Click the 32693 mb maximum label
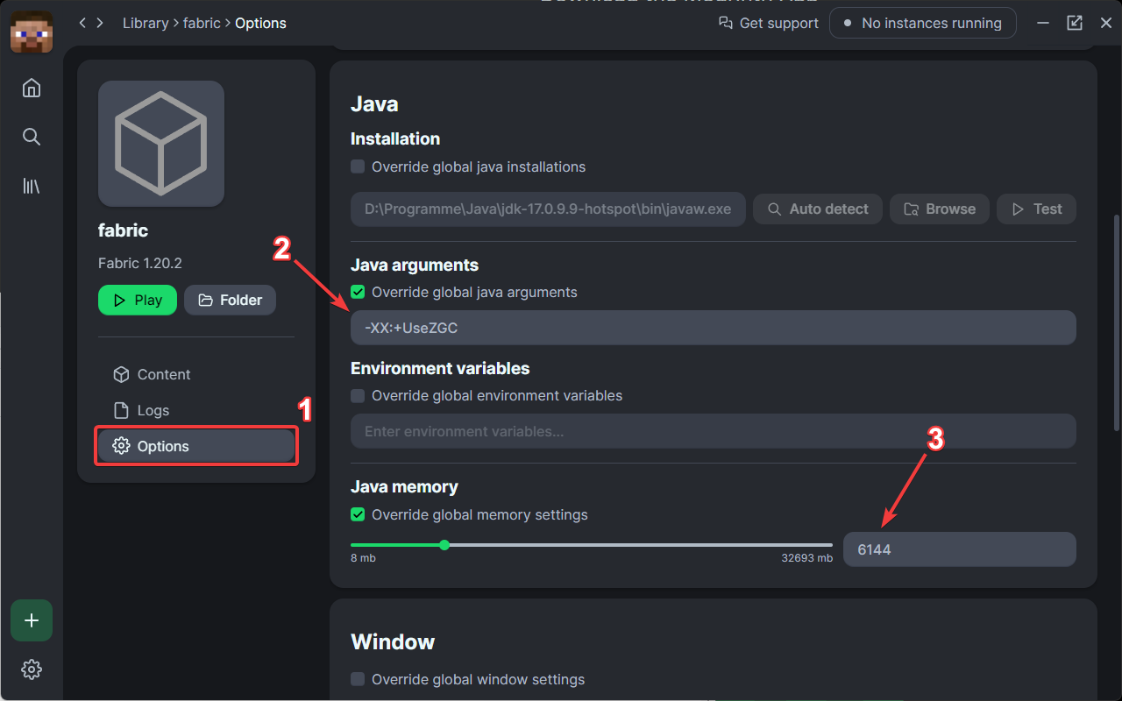 (x=807, y=558)
